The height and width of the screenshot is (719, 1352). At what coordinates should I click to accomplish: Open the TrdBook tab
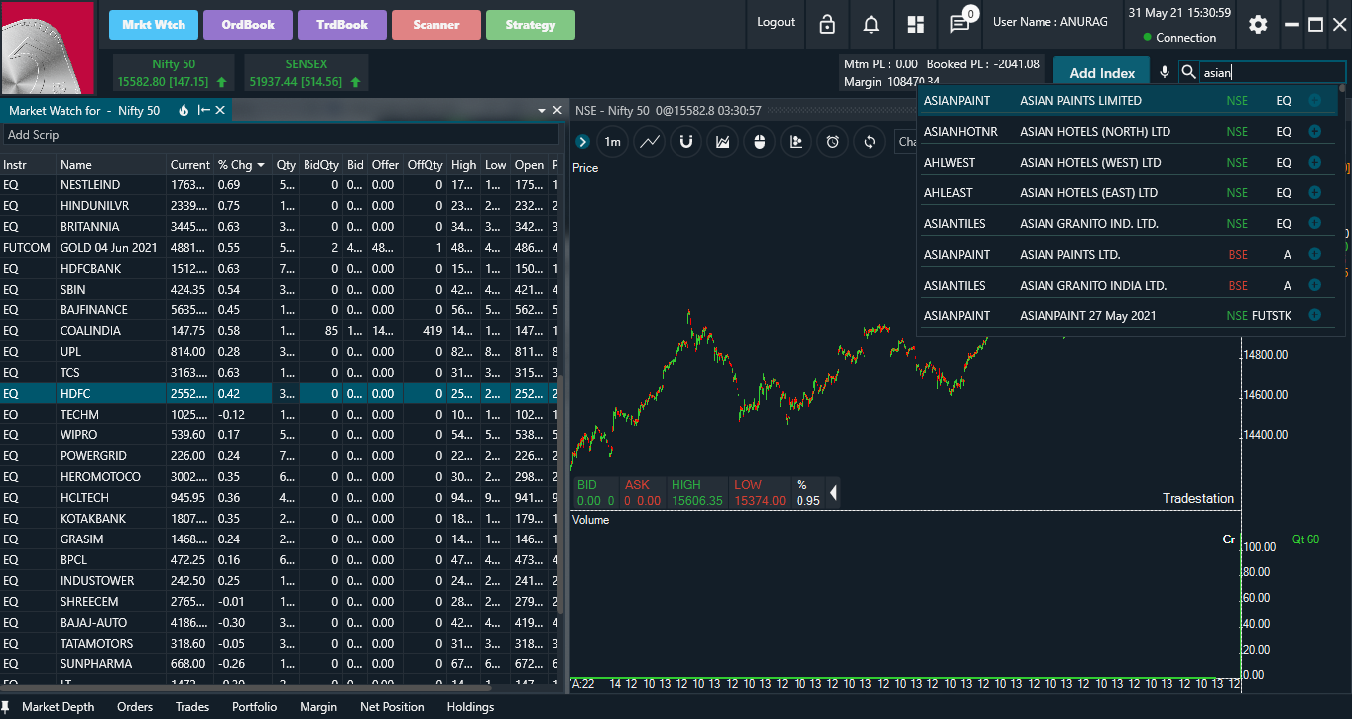[342, 25]
